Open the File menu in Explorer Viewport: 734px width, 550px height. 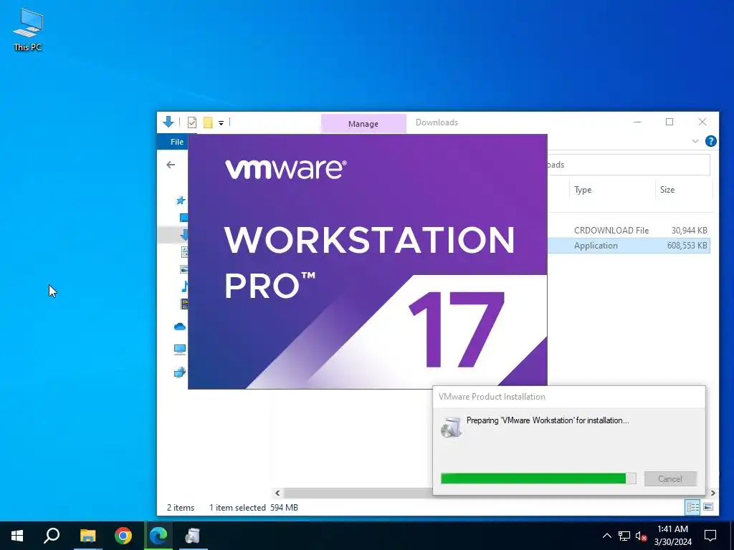(x=176, y=142)
